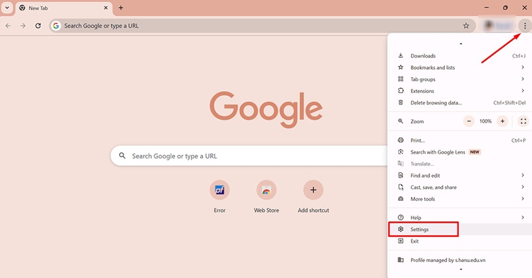Viewport: 532px width, 278px height.
Task: Click the back navigation arrow
Action: pyautogui.click(x=8, y=26)
